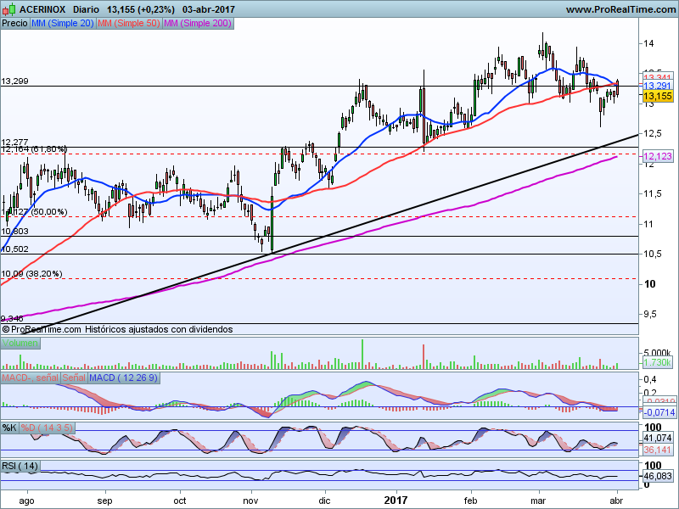
Task: Click the sep month label on time axis
Action: pos(104,501)
